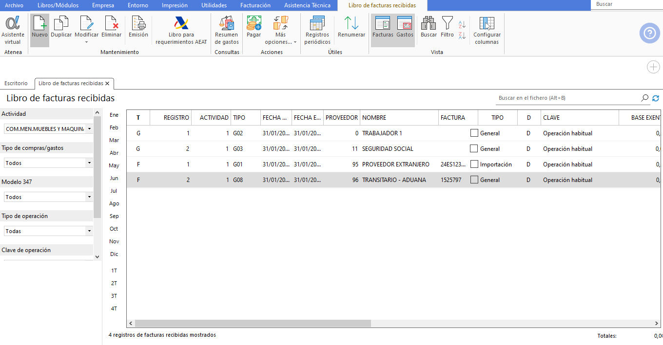Click the Buscar binoculars icon
The height and width of the screenshot is (345, 663).
click(x=429, y=23)
